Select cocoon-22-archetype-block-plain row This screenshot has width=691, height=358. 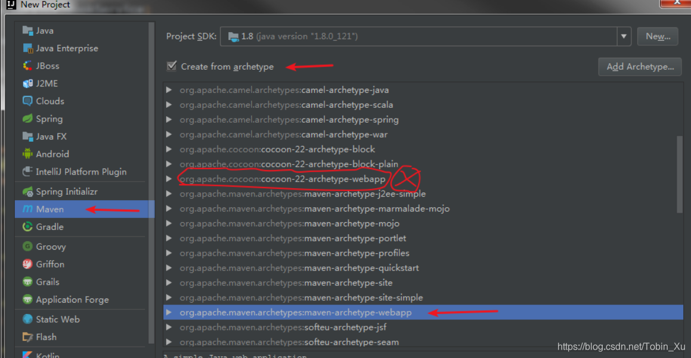[x=423, y=164]
